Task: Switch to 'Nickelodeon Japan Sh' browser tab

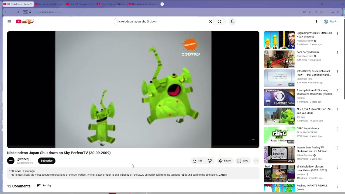Action: pos(18,4)
